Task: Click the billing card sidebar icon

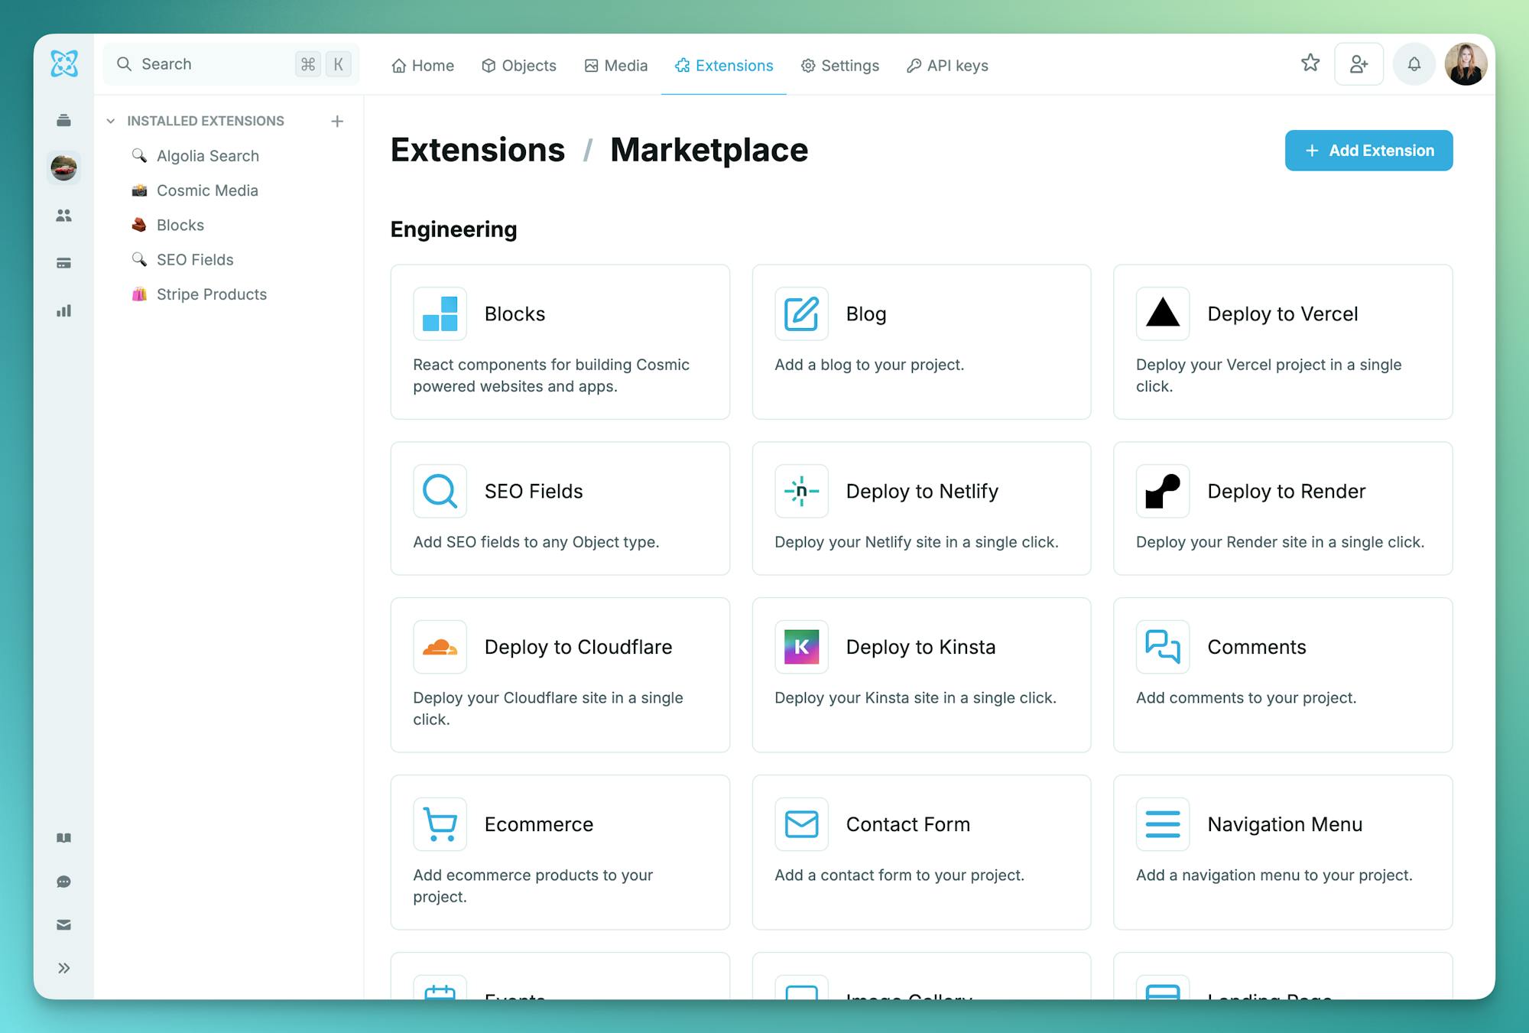Action: point(64,263)
